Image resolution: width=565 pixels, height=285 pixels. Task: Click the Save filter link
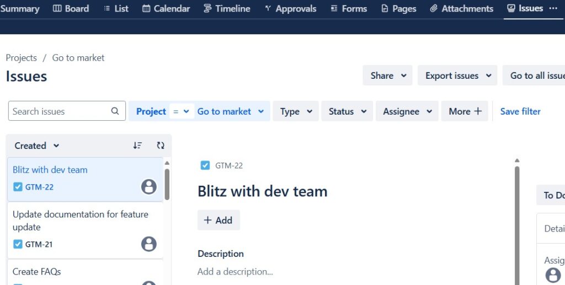click(x=520, y=111)
